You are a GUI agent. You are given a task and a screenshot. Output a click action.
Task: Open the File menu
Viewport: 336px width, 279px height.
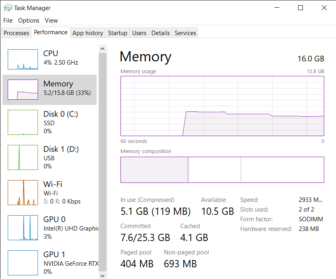pyautogui.click(x=8, y=21)
